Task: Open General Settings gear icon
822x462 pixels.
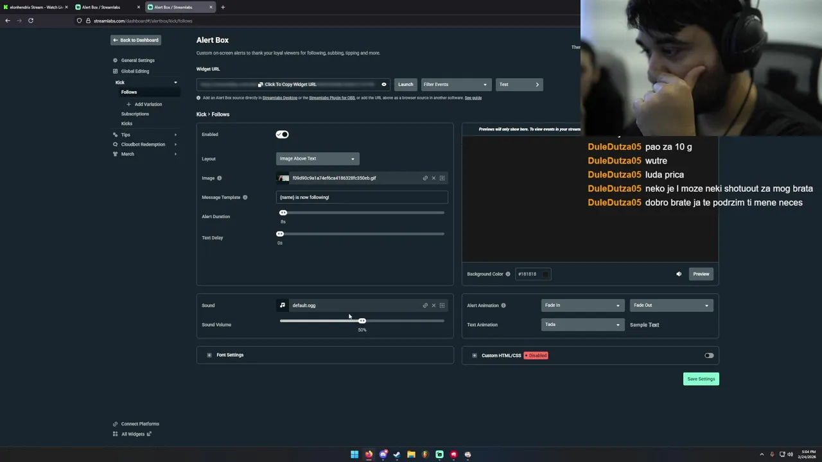Action: pos(115,60)
